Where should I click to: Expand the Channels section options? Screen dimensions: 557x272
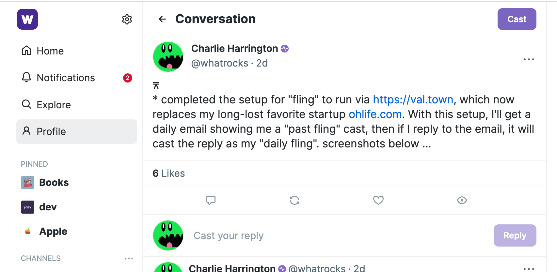tap(129, 259)
